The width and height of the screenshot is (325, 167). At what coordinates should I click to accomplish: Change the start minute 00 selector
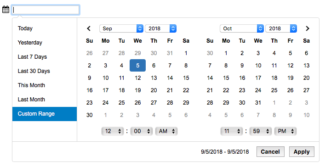click(x=142, y=131)
